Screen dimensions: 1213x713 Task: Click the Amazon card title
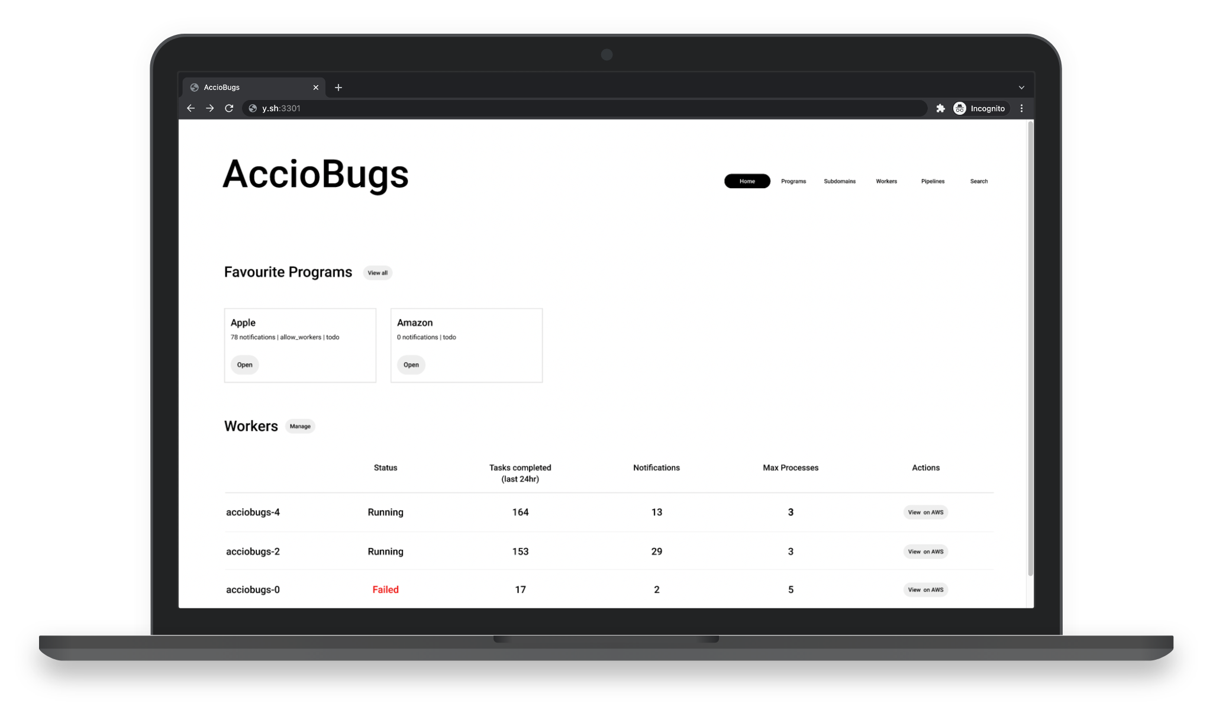415,322
